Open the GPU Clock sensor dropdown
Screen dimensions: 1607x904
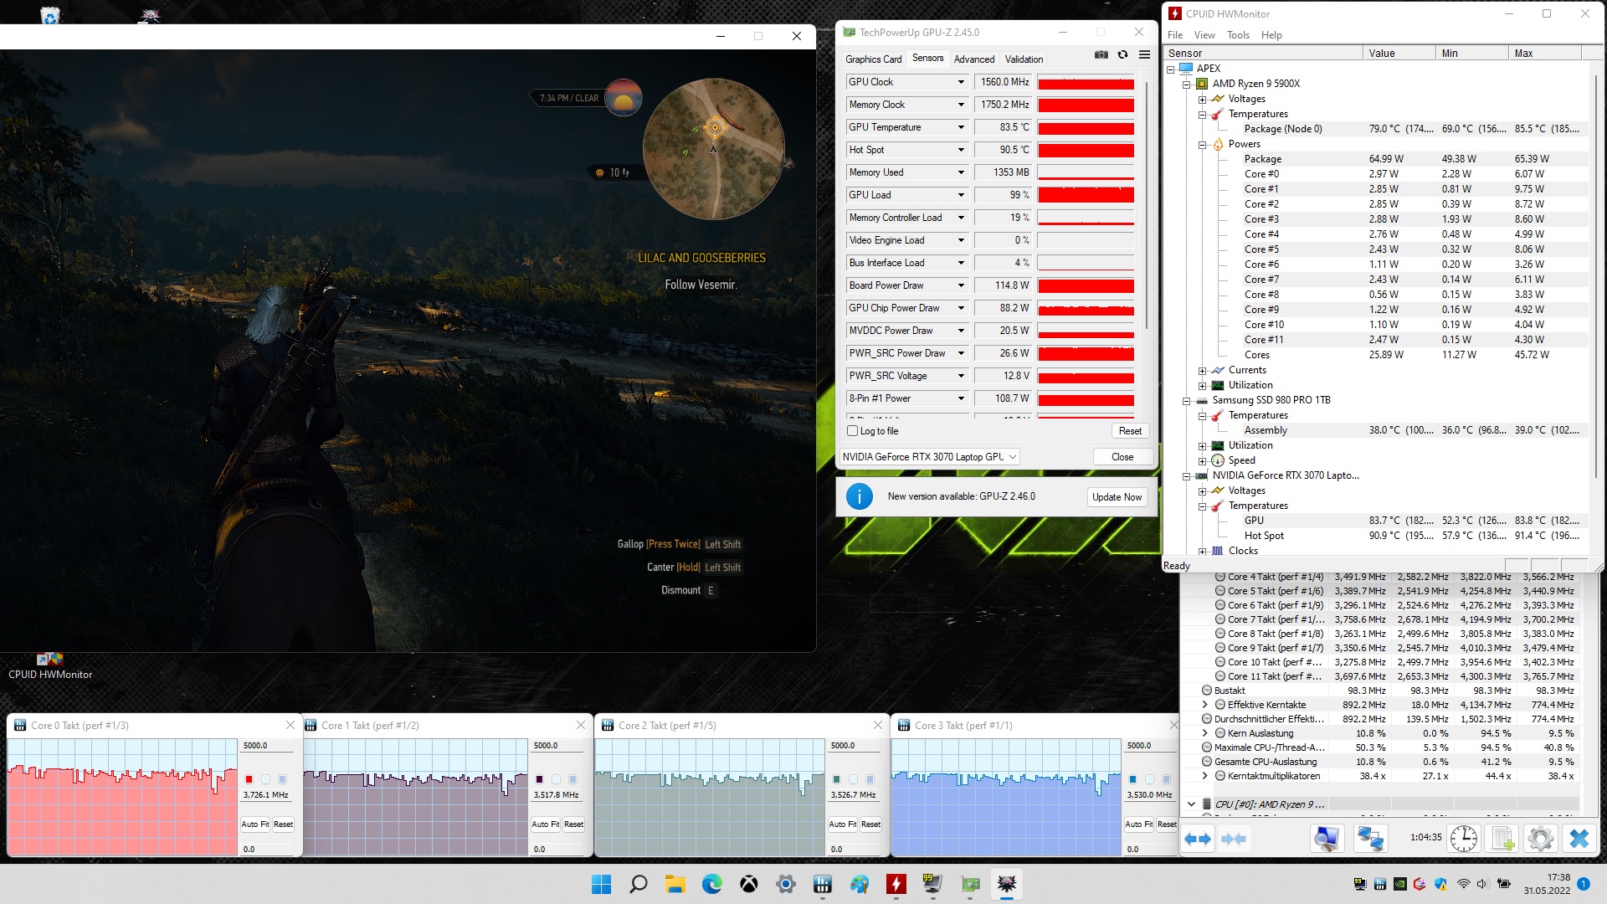[x=961, y=82]
